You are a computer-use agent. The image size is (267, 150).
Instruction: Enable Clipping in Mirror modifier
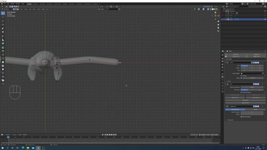click(241, 76)
